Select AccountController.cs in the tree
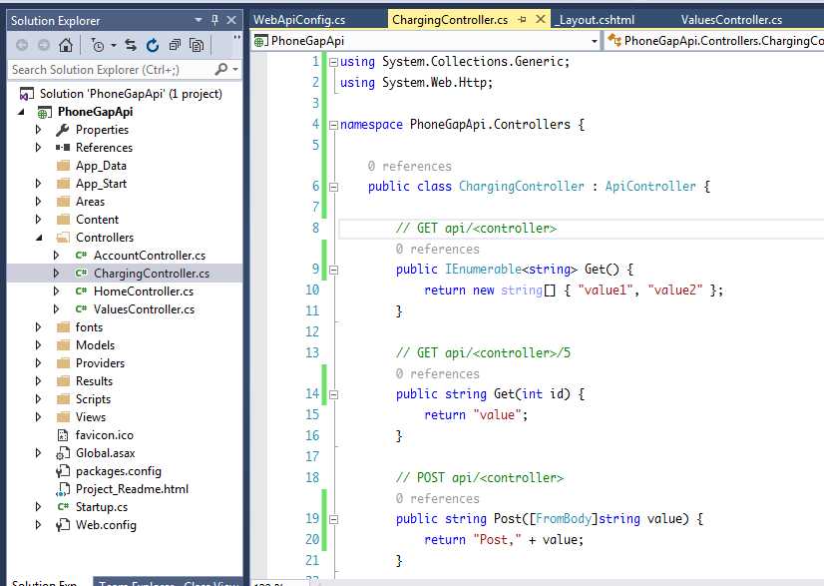This screenshot has width=824, height=586. (150, 256)
